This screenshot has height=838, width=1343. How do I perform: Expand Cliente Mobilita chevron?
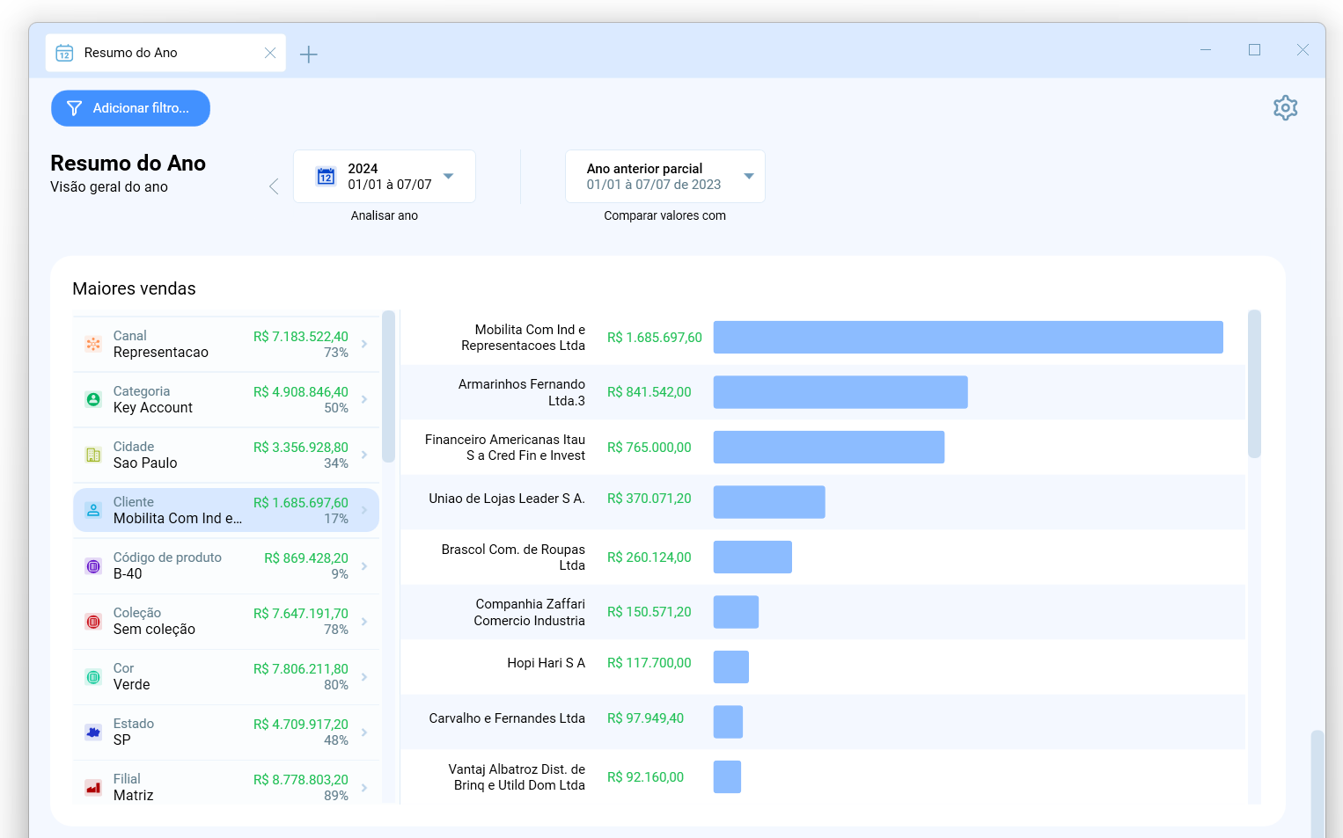click(364, 510)
